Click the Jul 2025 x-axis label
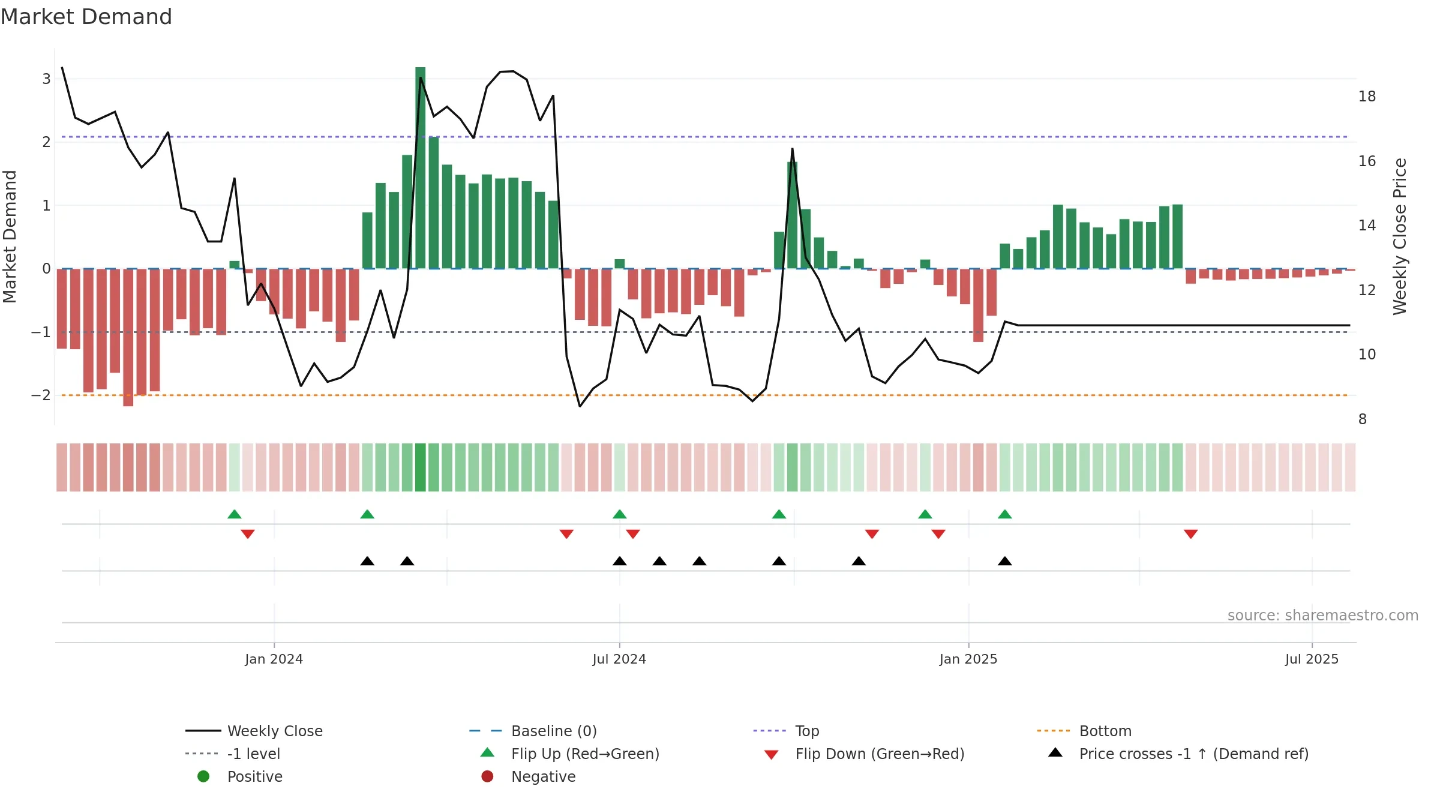This screenshot has height=810, width=1440. point(1312,659)
